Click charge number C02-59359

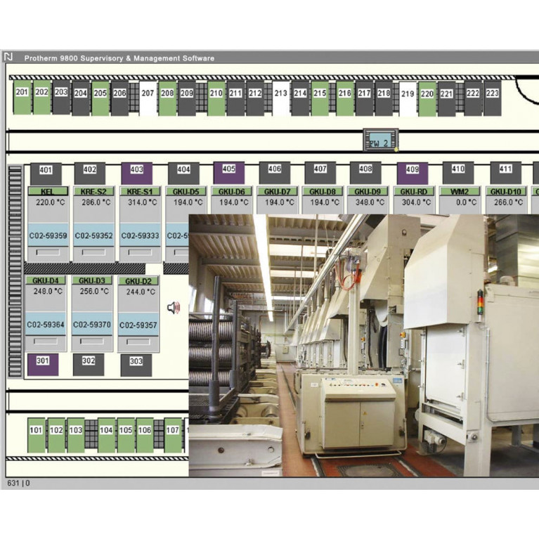(x=48, y=236)
